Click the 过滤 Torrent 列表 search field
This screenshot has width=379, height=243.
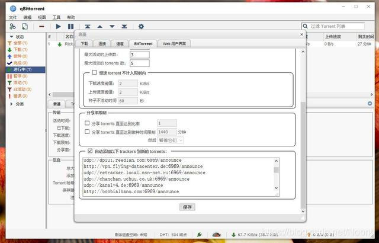point(337,26)
